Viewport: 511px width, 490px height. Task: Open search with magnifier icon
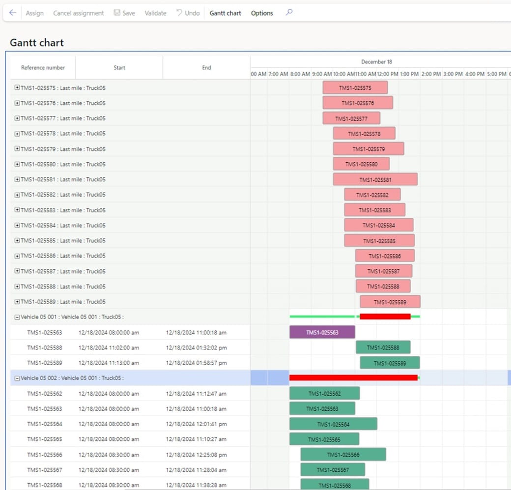[289, 13]
